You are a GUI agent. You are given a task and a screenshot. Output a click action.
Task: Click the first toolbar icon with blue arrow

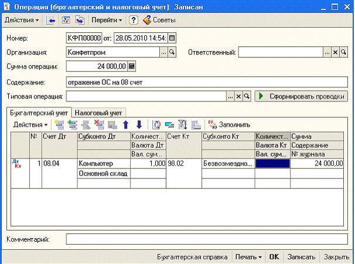pos(50,20)
